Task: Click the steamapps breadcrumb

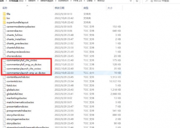Action: coord(47,1)
